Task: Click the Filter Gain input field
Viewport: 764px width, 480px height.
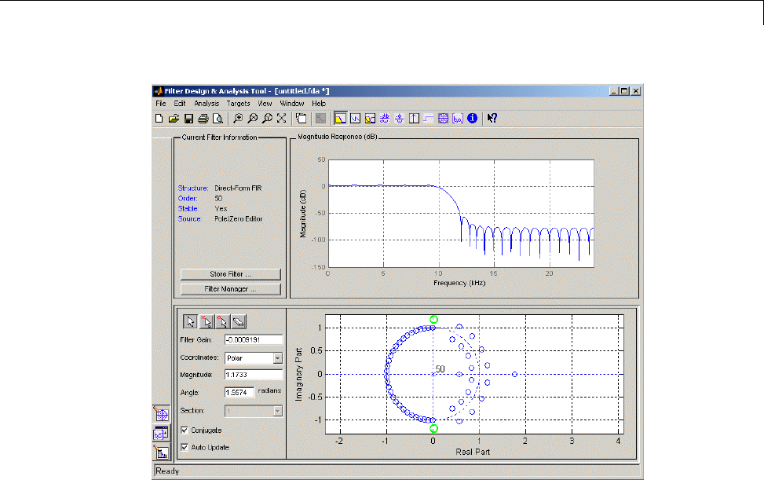Action: click(253, 340)
